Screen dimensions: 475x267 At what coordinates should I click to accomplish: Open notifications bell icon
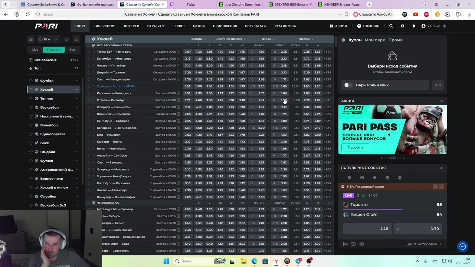point(414,26)
